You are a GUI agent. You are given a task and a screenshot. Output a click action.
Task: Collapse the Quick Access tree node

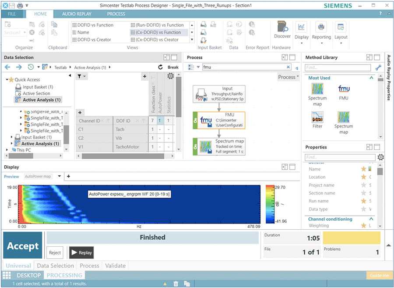click(x=7, y=79)
